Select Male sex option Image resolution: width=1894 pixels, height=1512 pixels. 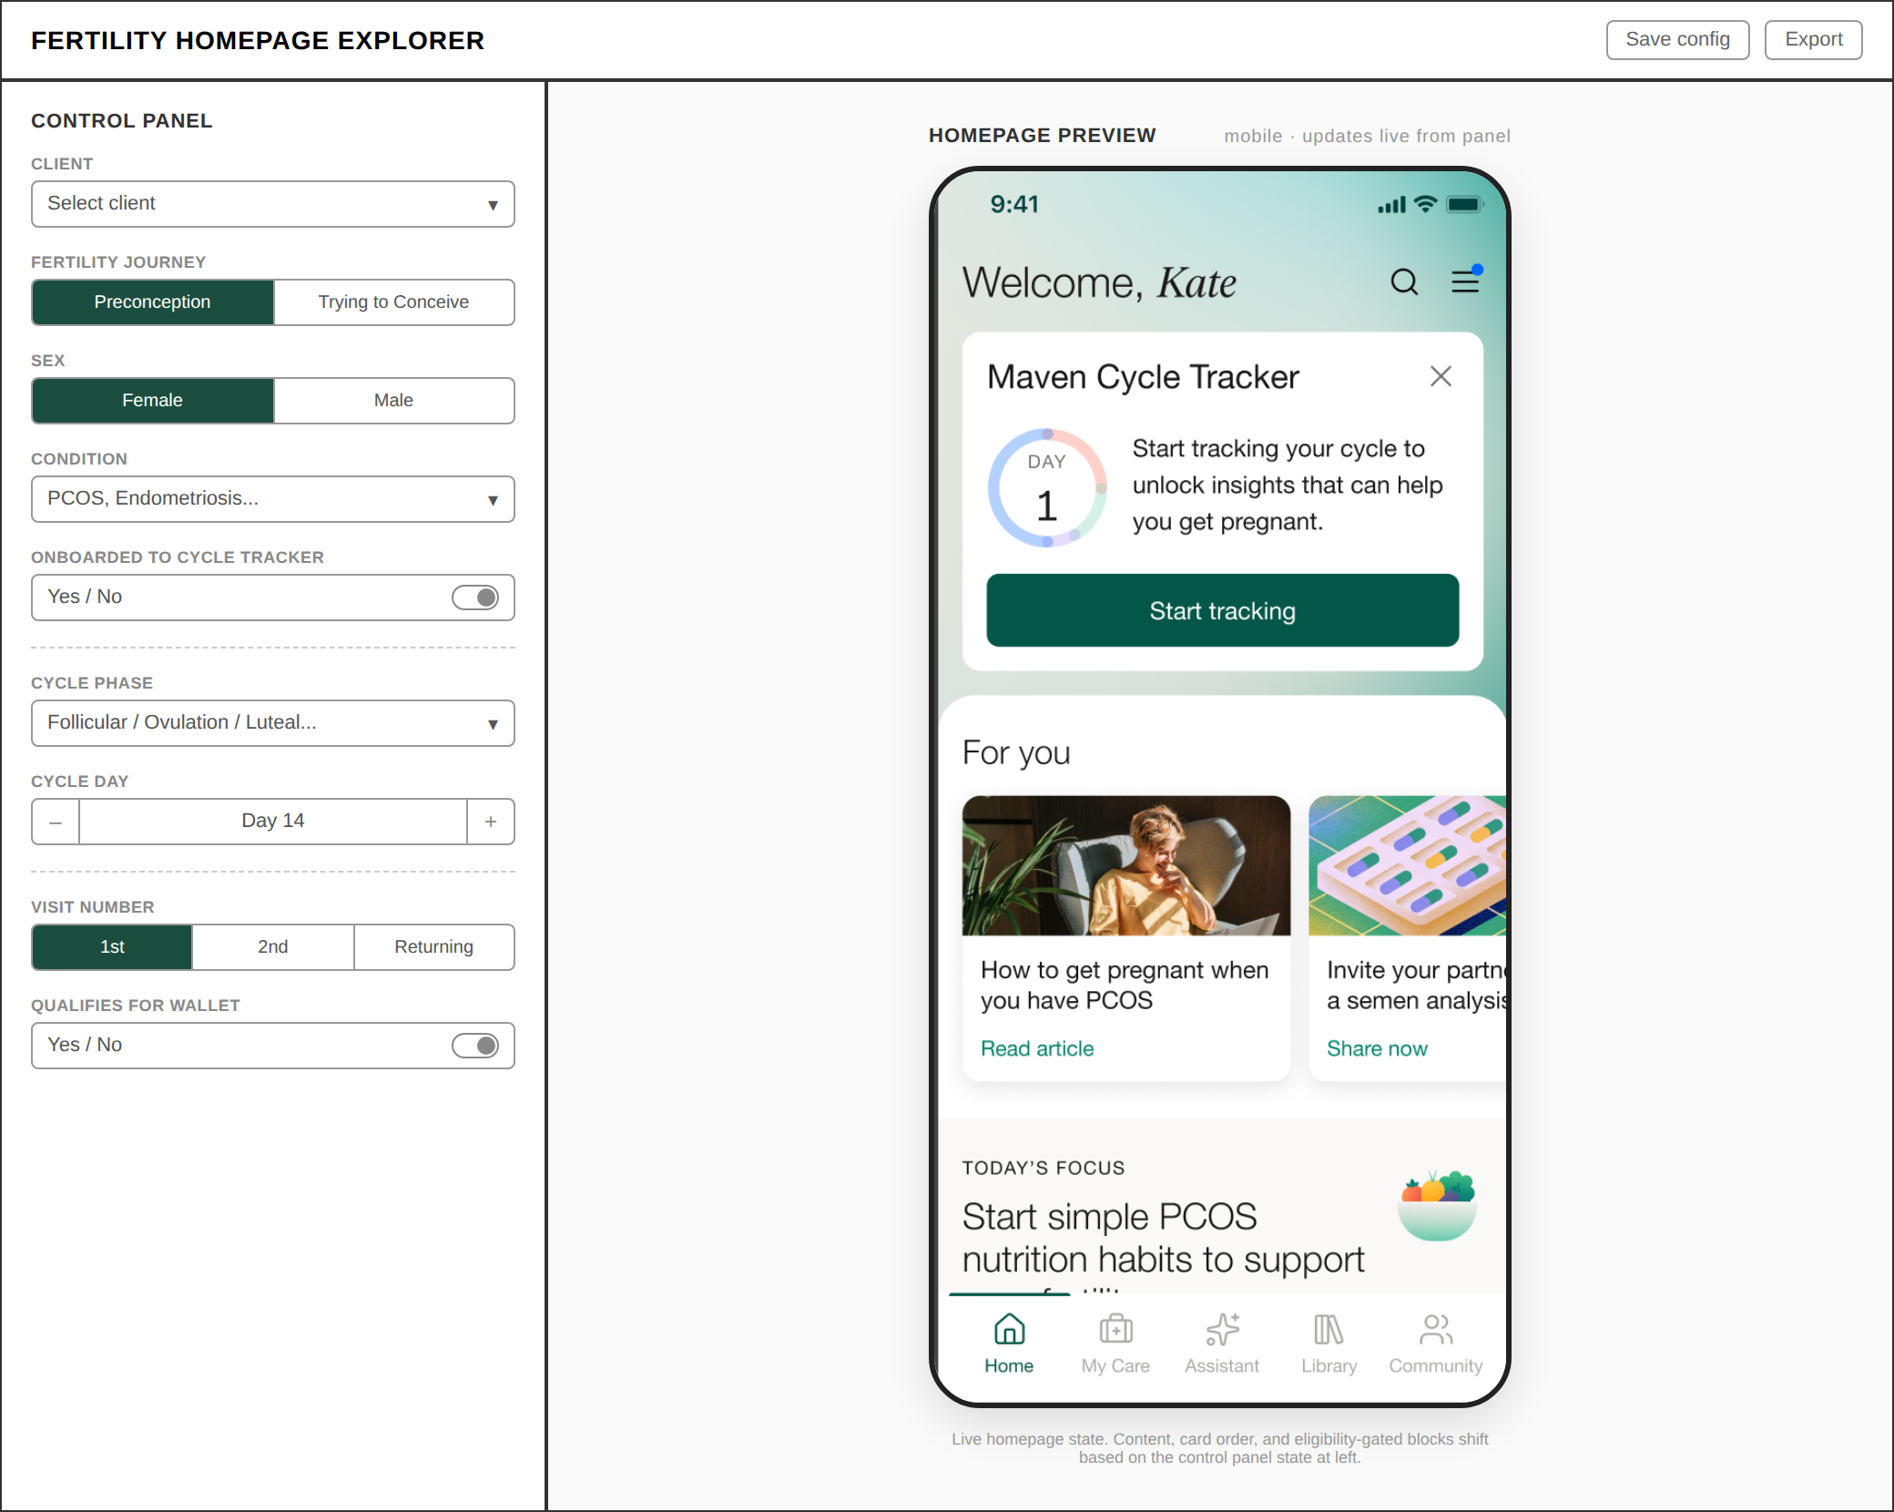point(393,401)
